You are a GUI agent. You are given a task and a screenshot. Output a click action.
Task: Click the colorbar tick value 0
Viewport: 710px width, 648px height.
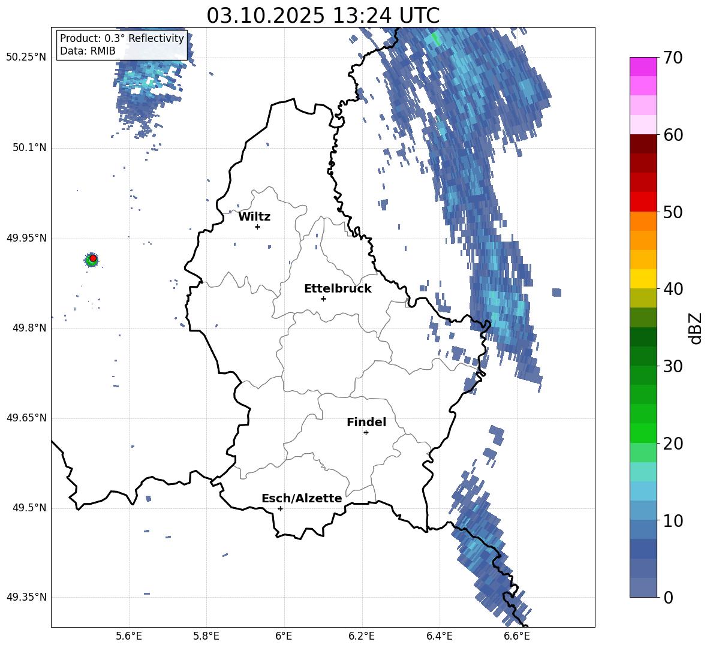tap(668, 598)
